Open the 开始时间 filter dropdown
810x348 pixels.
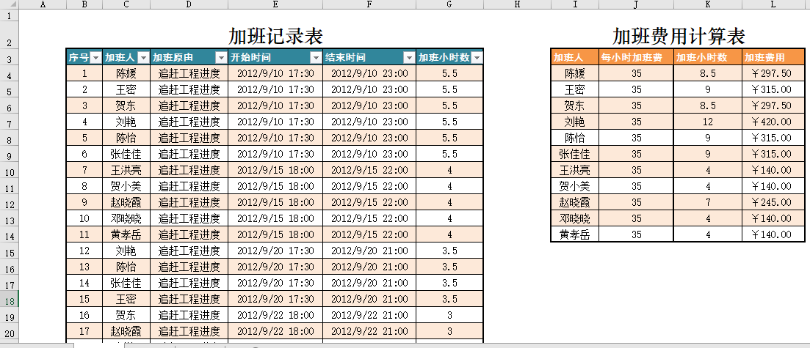[x=315, y=57]
